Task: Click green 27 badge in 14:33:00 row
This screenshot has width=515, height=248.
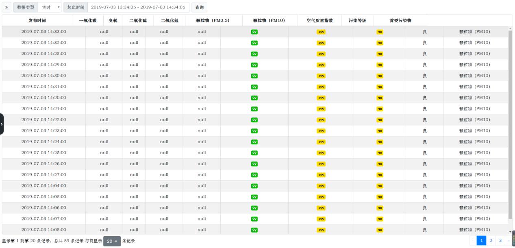Action: [x=254, y=32]
